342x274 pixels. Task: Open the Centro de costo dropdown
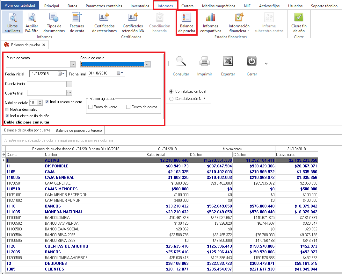(147, 64)
